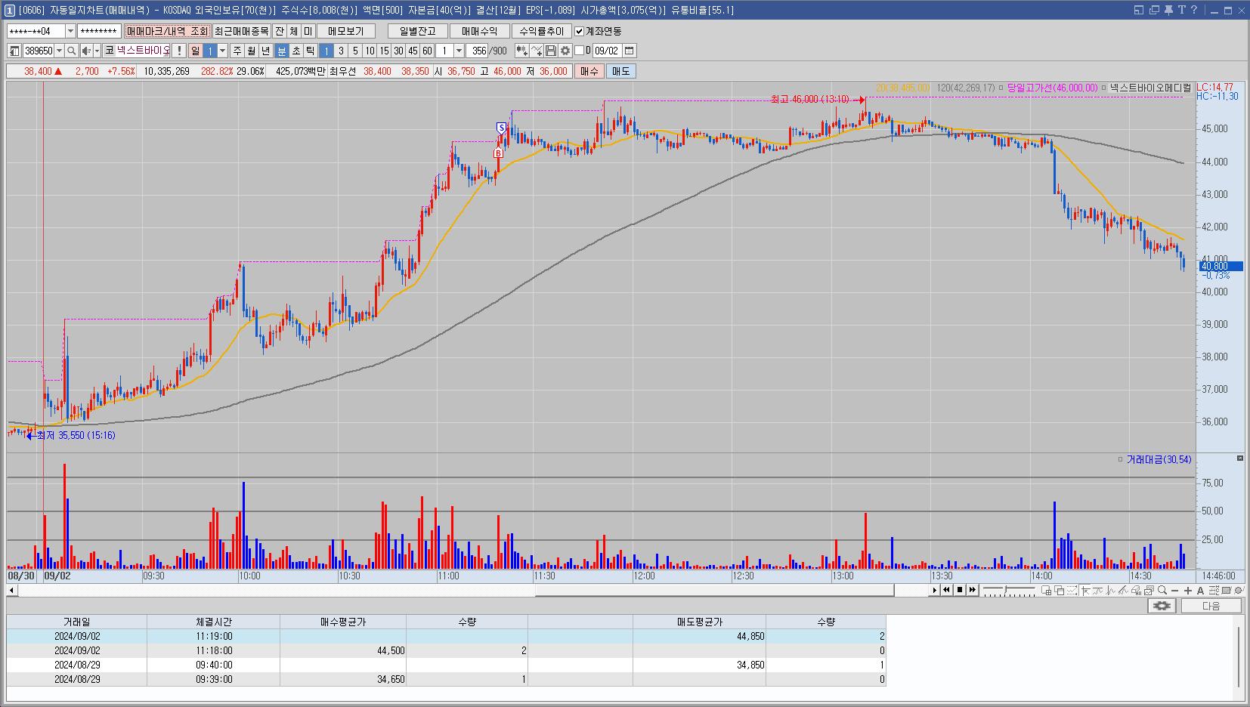The width and height of the screenshot is (1250, 707).
Task: Select the 년 yearly period toggle
Action: click(x=265, y=51)
